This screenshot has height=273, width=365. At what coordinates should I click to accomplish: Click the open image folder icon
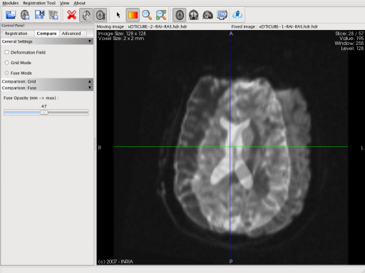(11, 15)
